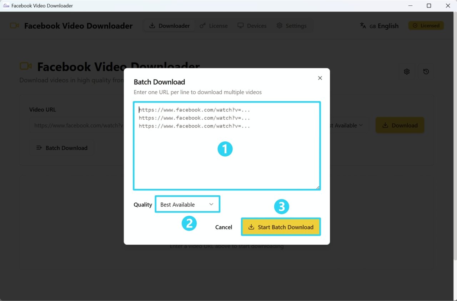The image size is (457, 301).
Task: Click the Licensed status badge
Action: (x=426, y=25)
